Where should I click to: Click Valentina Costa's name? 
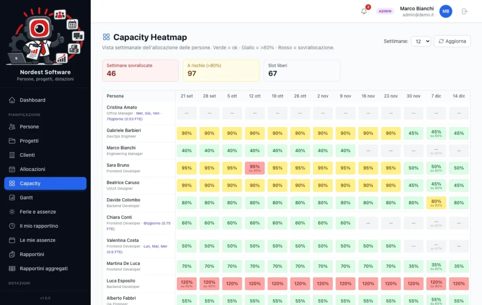[x=123, y=240]
